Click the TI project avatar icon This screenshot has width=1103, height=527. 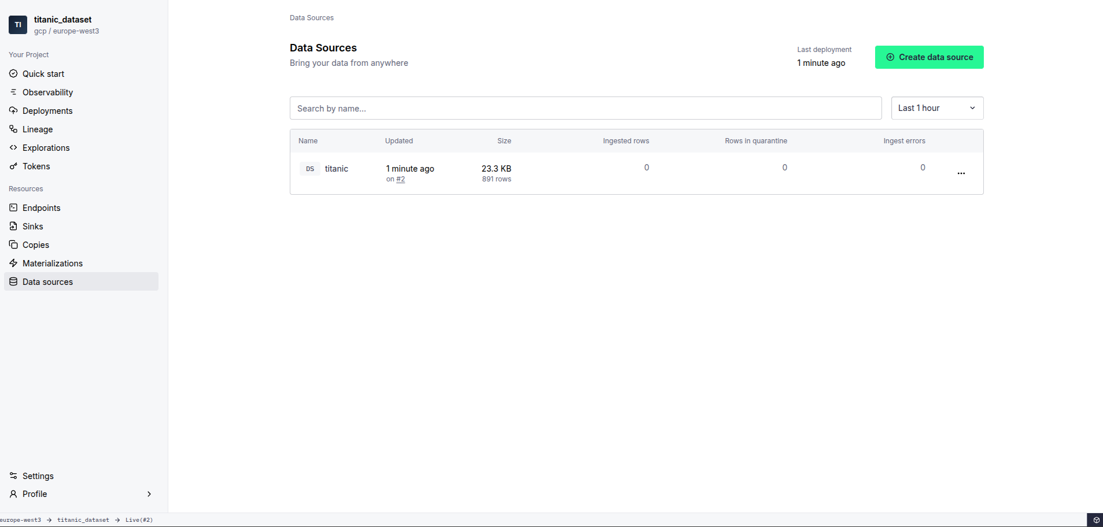click(17, 25)
